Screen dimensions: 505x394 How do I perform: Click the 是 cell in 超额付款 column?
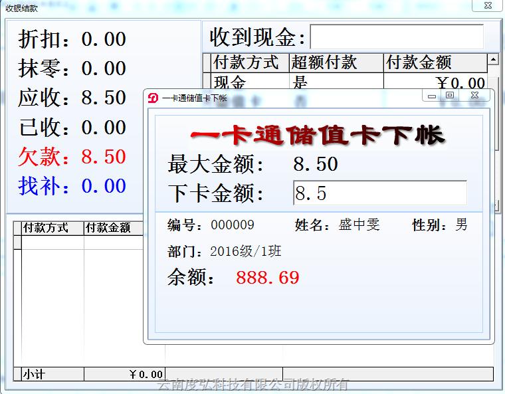[337, 83]
